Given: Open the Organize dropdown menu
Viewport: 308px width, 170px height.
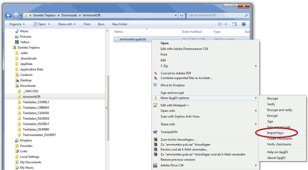Looking at the screenshot, I should click(x=17, y=24).
